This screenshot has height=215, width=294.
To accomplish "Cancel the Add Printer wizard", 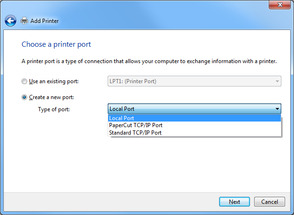I will point(270,202).
